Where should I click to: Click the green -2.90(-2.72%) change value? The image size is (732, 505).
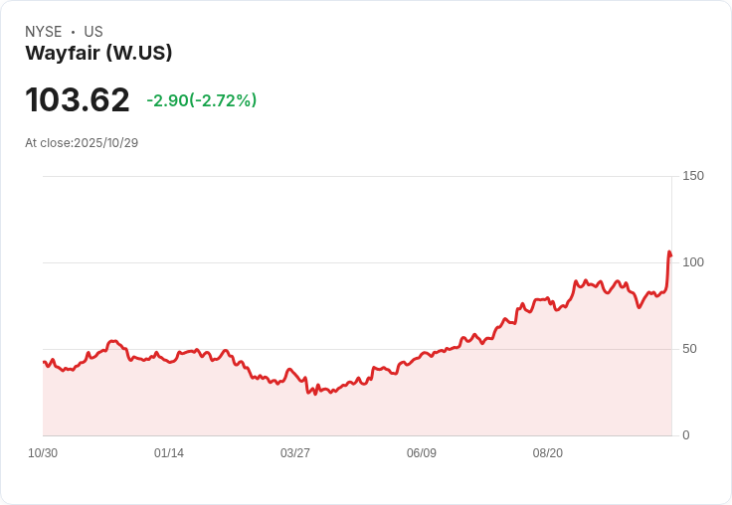click(x=201, y=100)
